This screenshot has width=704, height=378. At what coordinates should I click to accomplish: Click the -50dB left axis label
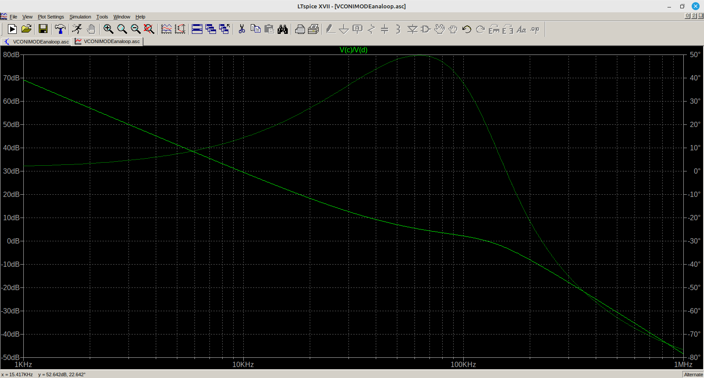click(11, 357)
